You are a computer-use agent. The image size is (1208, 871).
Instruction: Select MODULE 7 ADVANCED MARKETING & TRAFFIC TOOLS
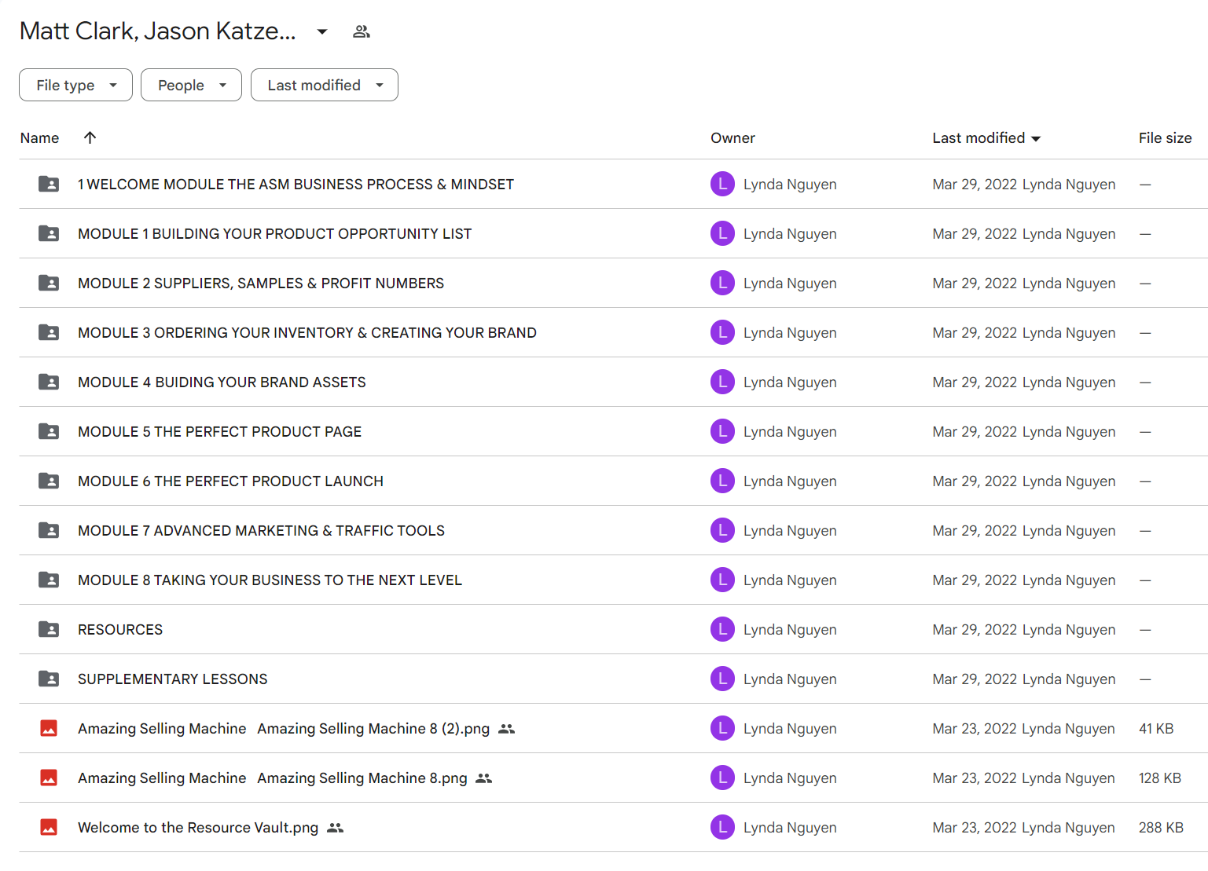pyautogui.click(x=261, y=531)
